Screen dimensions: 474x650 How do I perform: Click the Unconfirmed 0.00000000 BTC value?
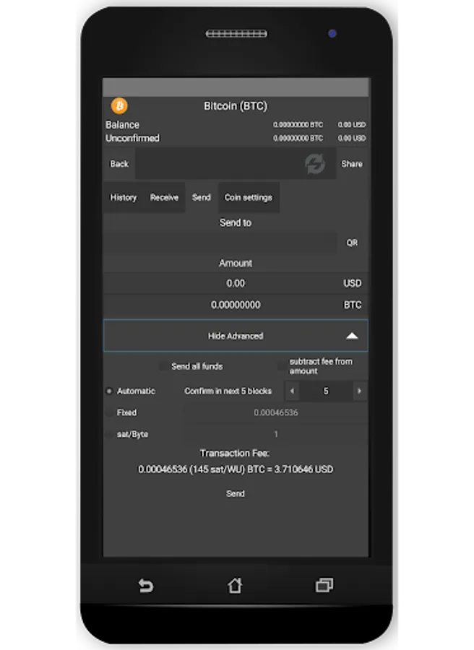[298, 138]
